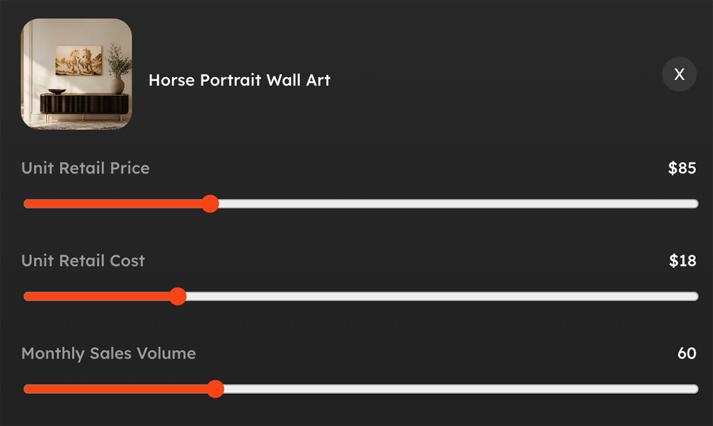Click the Monthly Sales Volume slider handle
Screen dimensions: 713x426
[x=215, y=389]
